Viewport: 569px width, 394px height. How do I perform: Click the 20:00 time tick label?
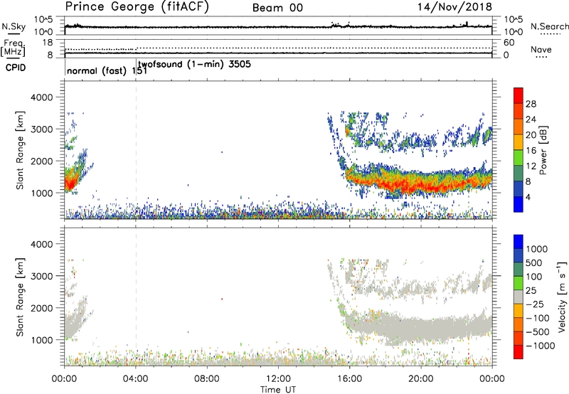click(x=421, y=379)
